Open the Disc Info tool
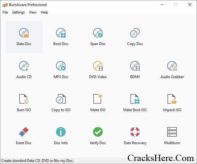Viewport: 197px width, 164px height. coord(61,136)
